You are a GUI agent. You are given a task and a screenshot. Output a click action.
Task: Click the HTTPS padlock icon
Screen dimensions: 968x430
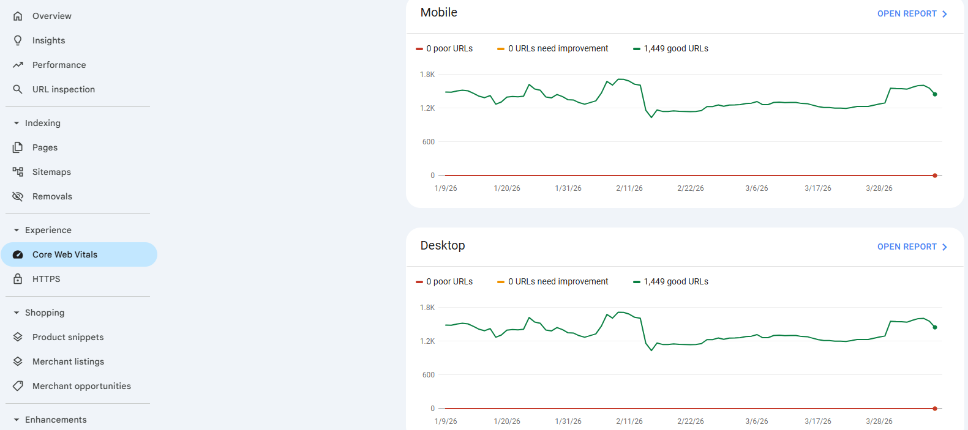coord(18,279)
